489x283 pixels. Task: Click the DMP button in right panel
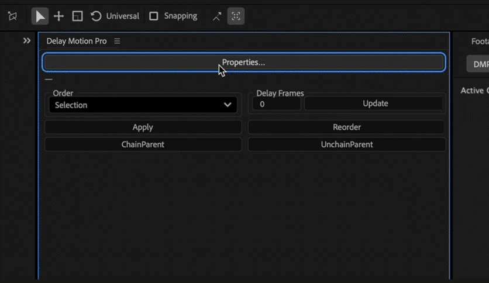pos(478,64)
